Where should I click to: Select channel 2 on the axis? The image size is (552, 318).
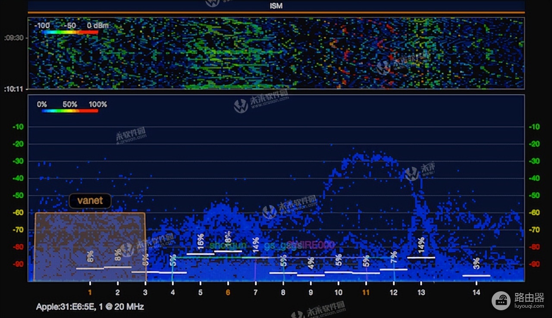point(117,293)
